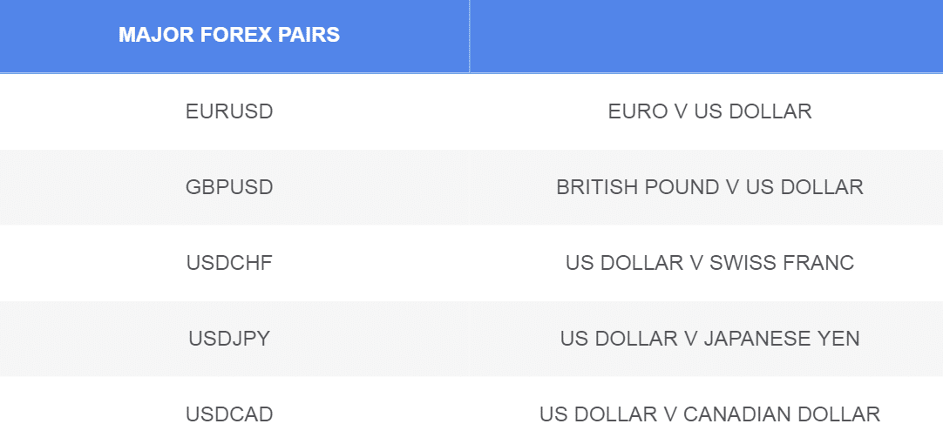The height and width of the screenshot is (444, 943).
Task: Click the words SWISS FRANC
Action: coord(782,263)
